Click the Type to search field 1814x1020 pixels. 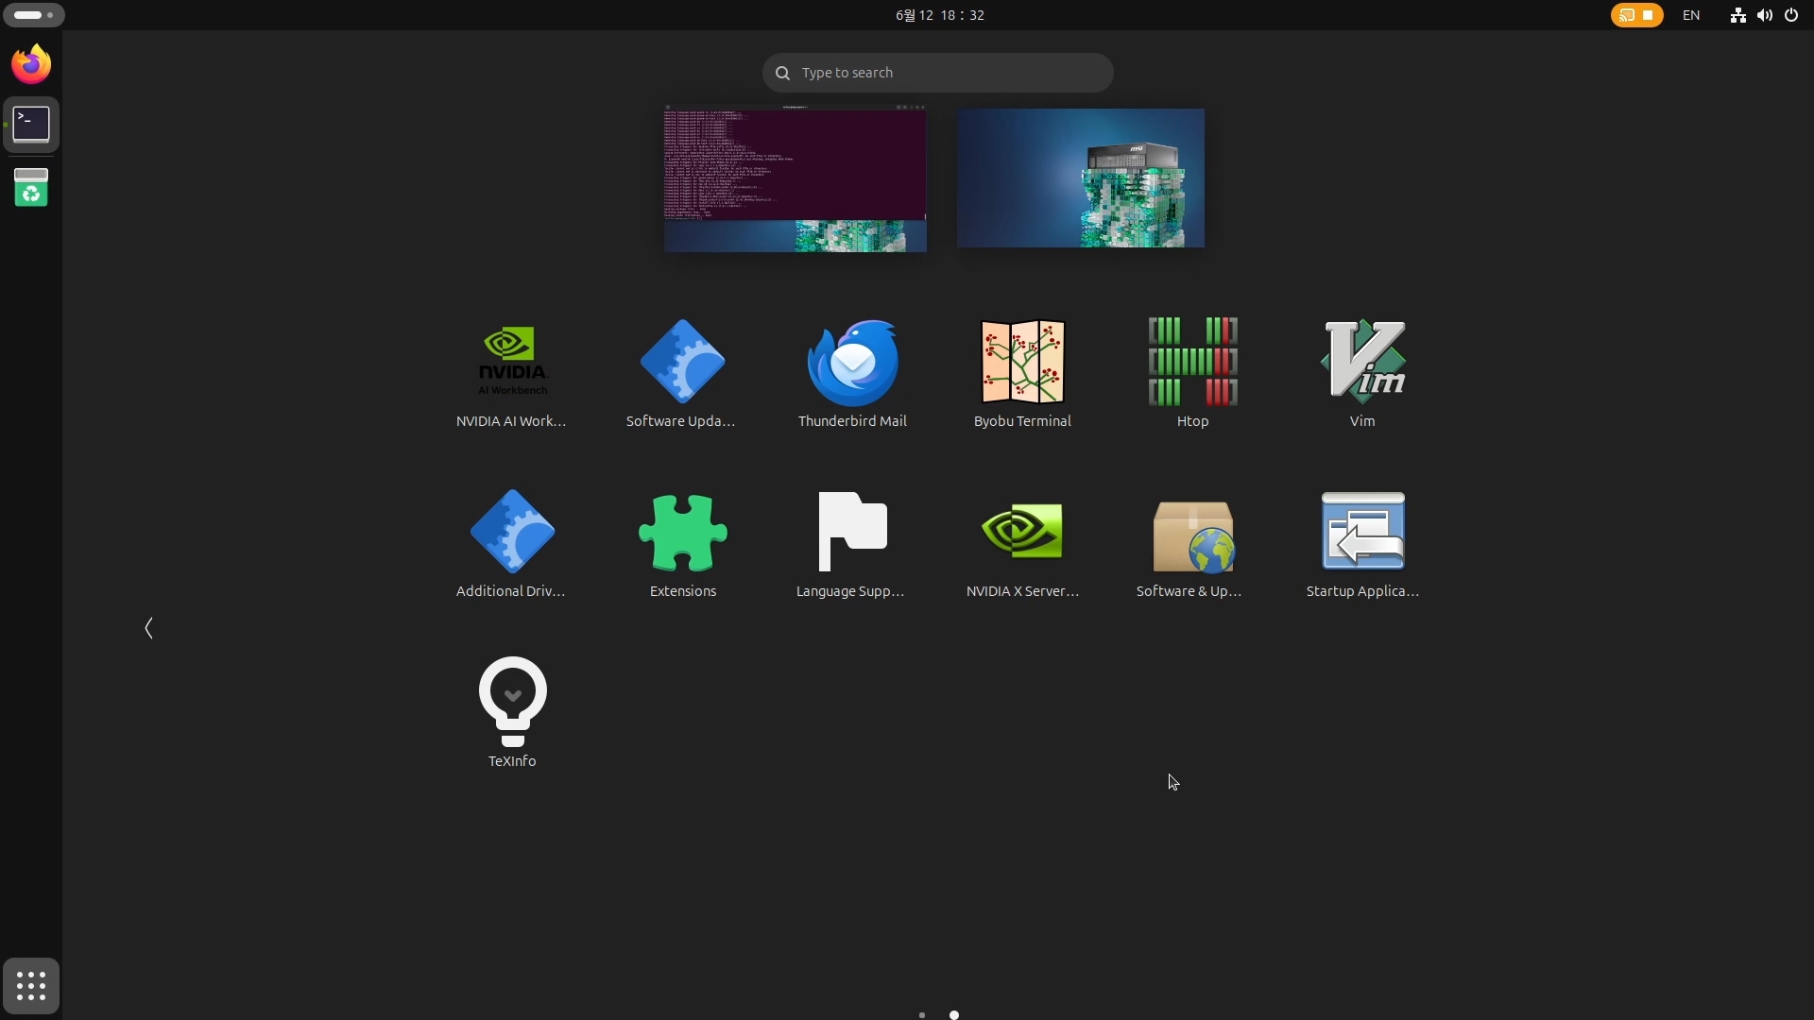pos(937,73)
